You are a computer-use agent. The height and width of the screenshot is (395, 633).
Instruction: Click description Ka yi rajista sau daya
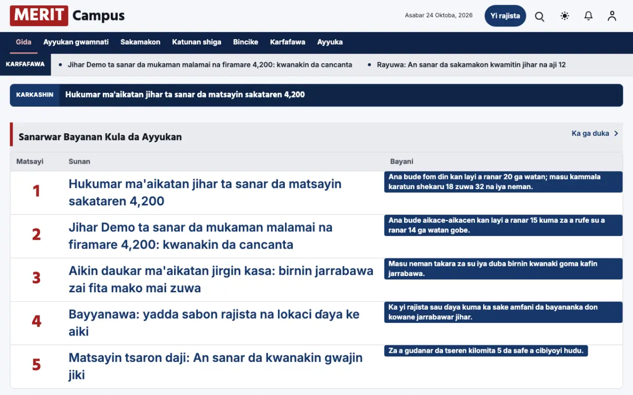[x=503, y=312]
